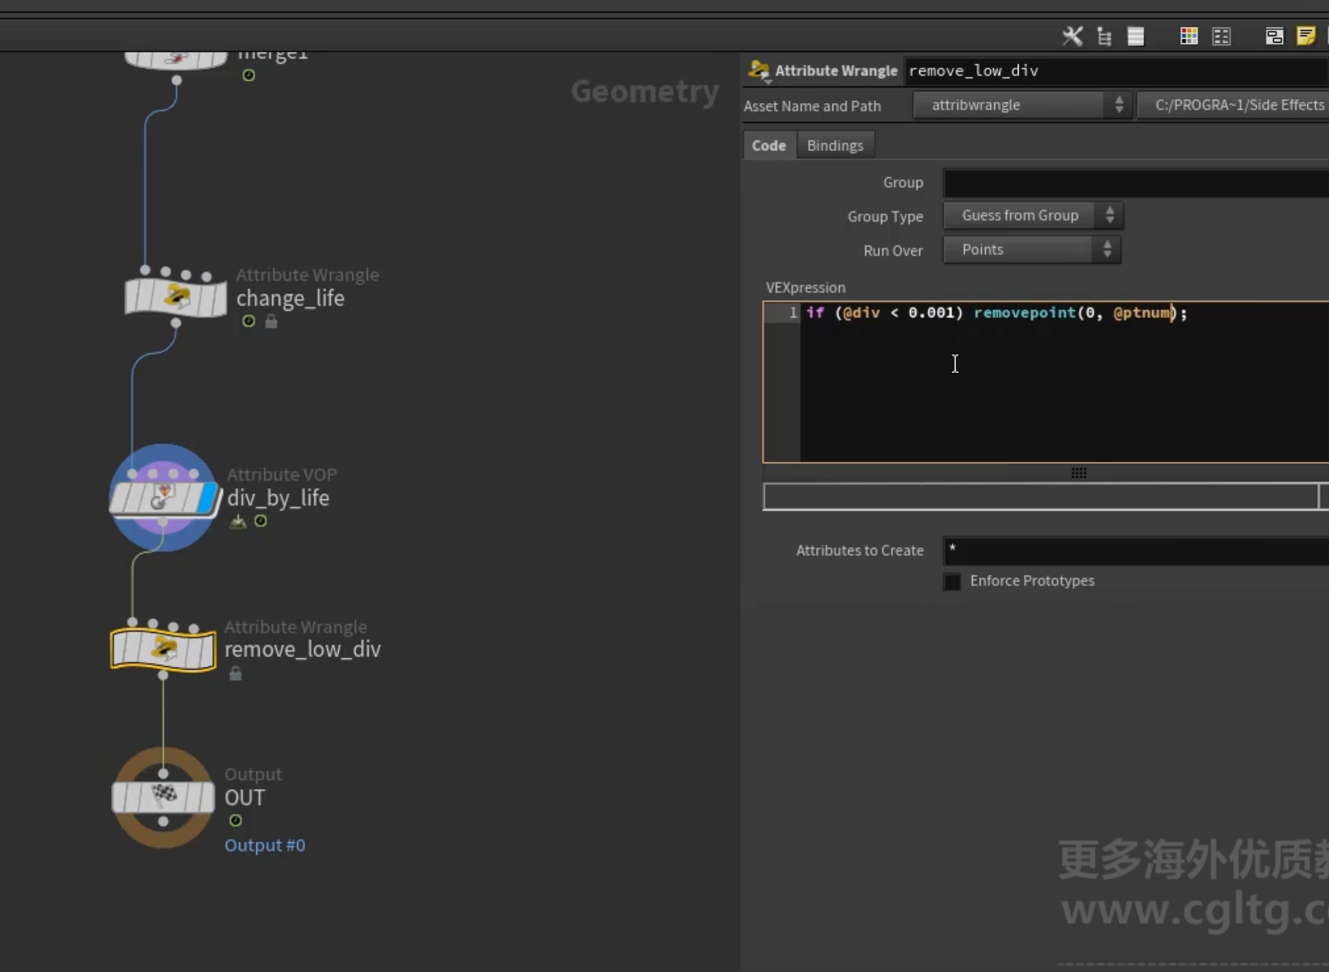The height and width of the screenshot is (972, 1329).
Task: Open the Run Over dropdown
Action: click(1032, 249)
